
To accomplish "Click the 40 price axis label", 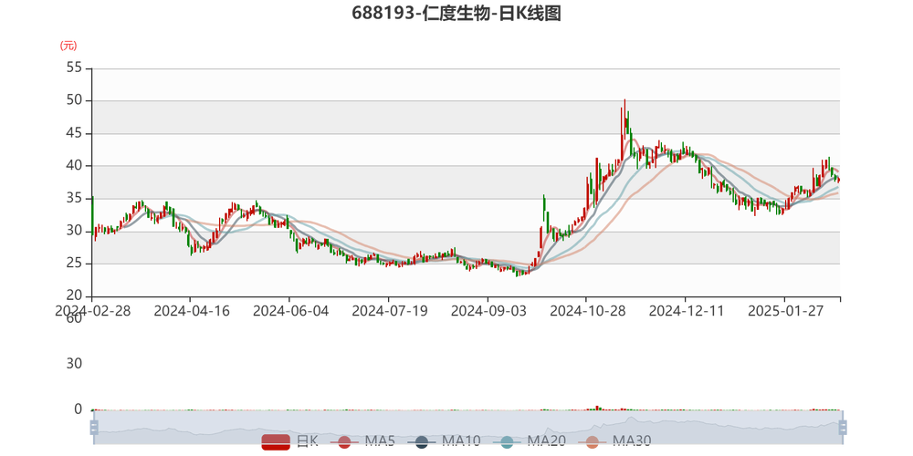I will [75, 166].
